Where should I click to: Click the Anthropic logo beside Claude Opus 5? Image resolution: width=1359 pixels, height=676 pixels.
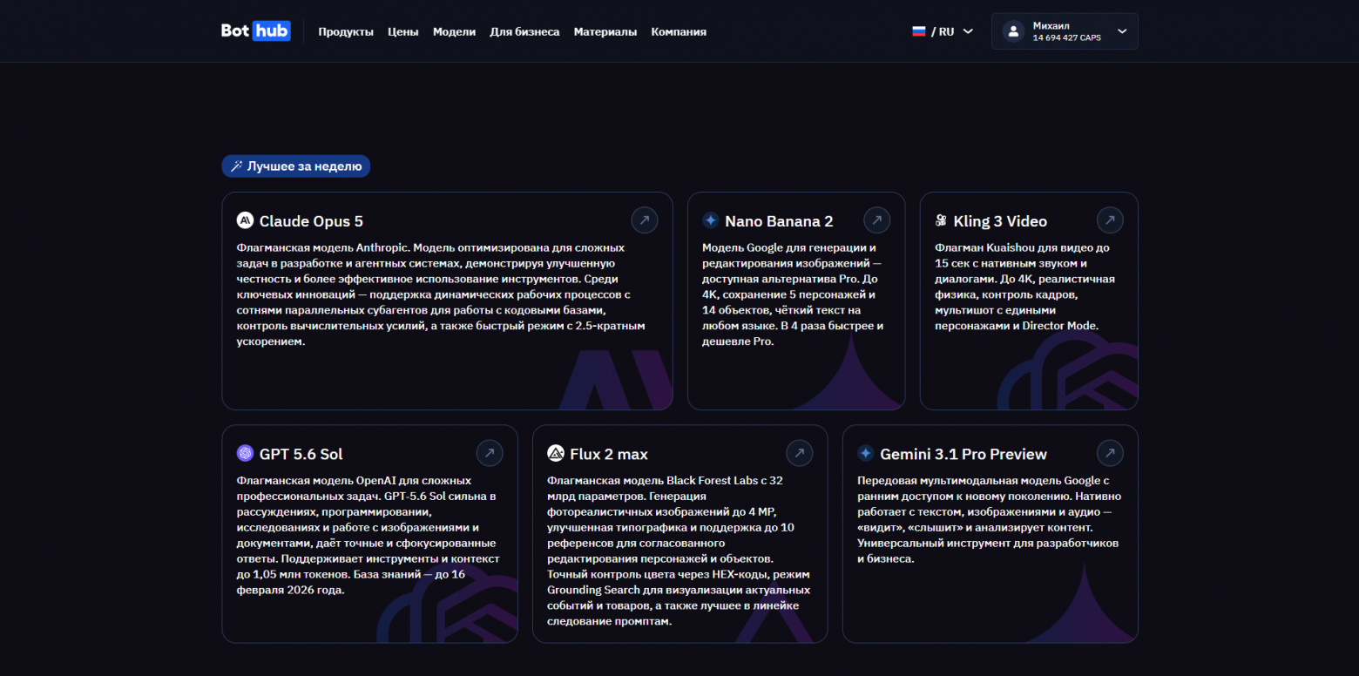[x=245, y=220]
